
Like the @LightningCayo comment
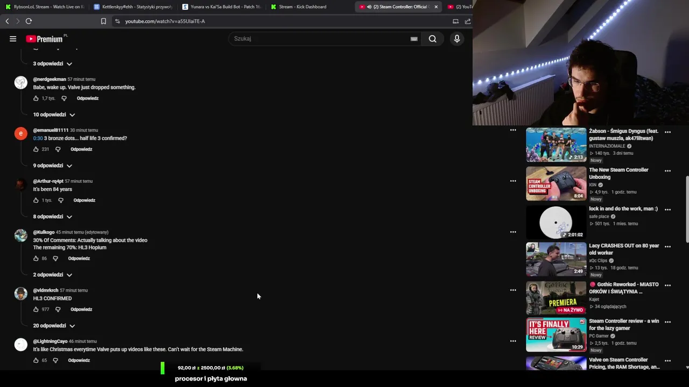36,361
